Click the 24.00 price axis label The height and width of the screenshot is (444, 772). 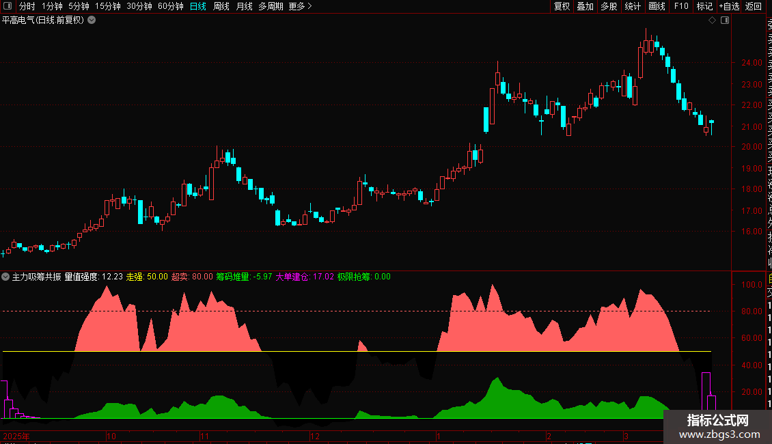(x=752, y=63)
